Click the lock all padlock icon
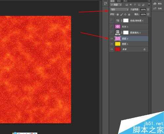 [129, 14]
